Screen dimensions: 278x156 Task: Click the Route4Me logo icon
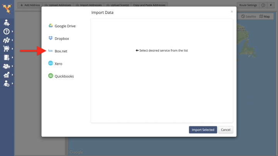pyautogui.click(x=7, y=8)
